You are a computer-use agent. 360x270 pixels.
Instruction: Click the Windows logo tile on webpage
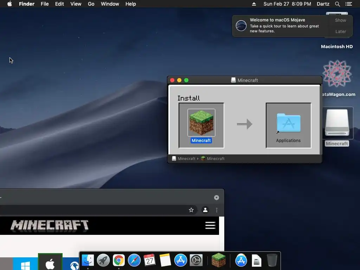pos(25,264)
